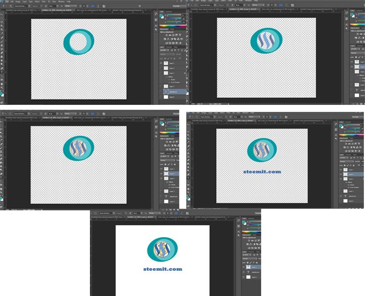The height and width of the screenshot is (296, 365).
Task: Add Levels adjustment in white-background window
Action: (x=252, y=240)
